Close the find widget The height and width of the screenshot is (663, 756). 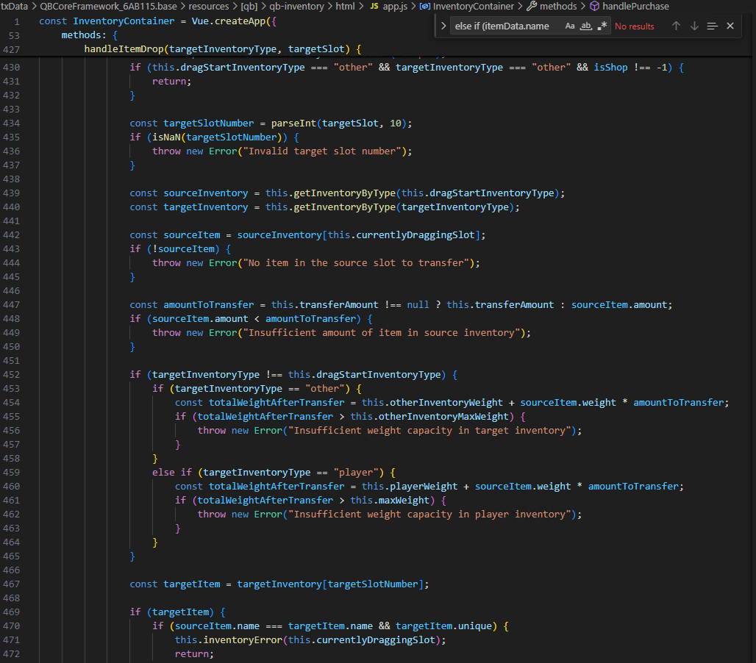(730, 26)
